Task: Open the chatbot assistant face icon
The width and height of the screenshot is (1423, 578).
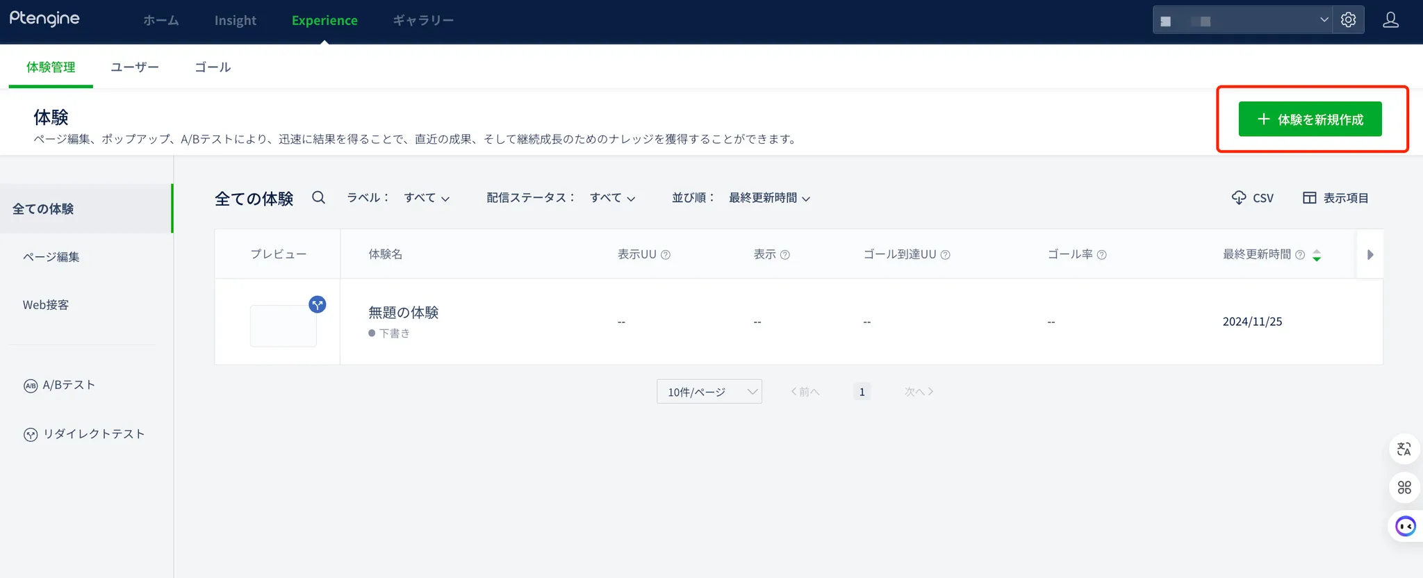Action: [1405, 527]
